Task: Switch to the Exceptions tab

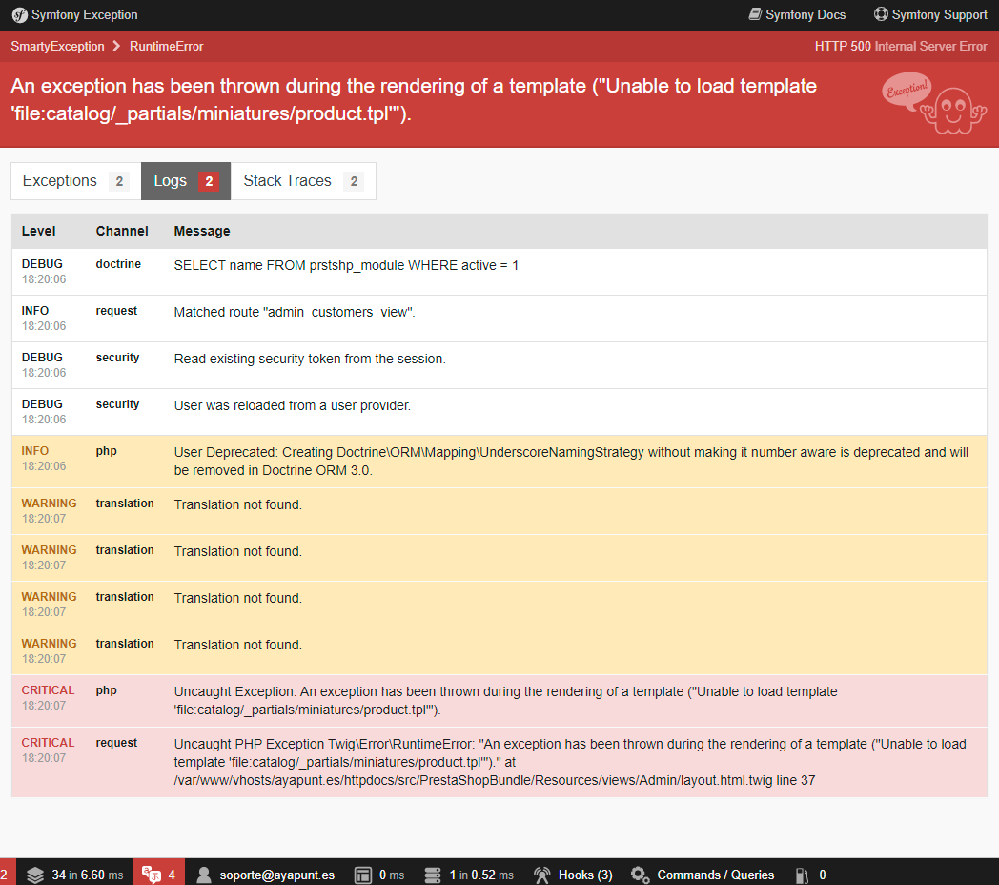Action: point(76,181)
